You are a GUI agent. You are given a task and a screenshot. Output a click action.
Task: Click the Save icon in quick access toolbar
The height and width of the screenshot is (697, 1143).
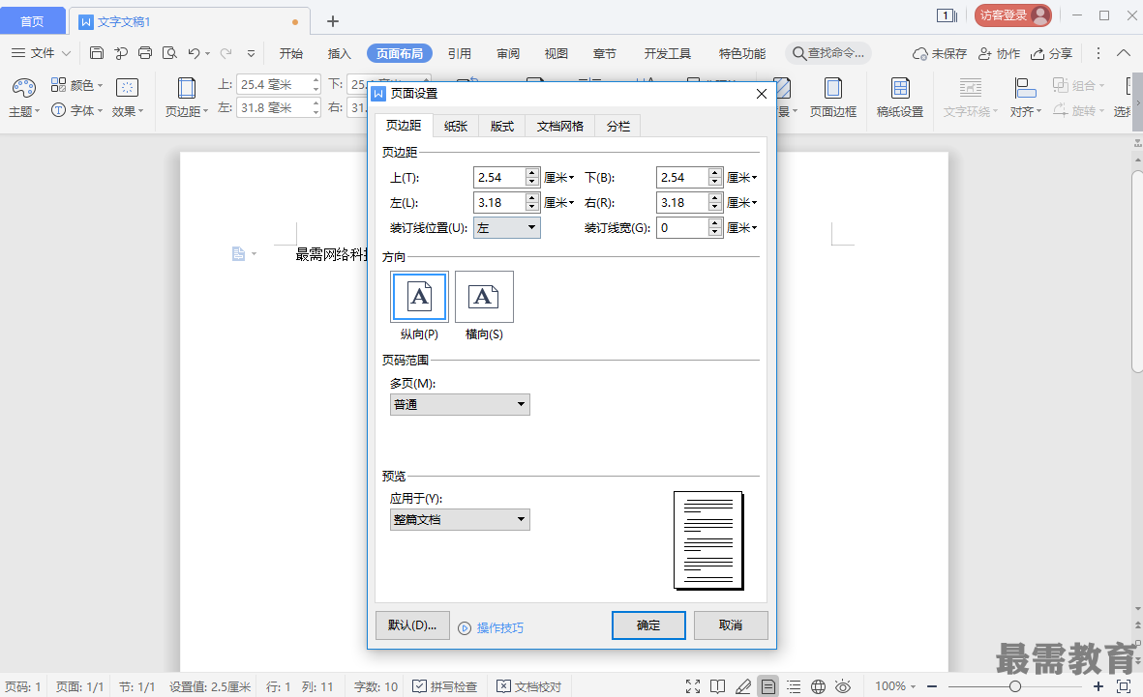pyautogui.click(x=96, y=52)
